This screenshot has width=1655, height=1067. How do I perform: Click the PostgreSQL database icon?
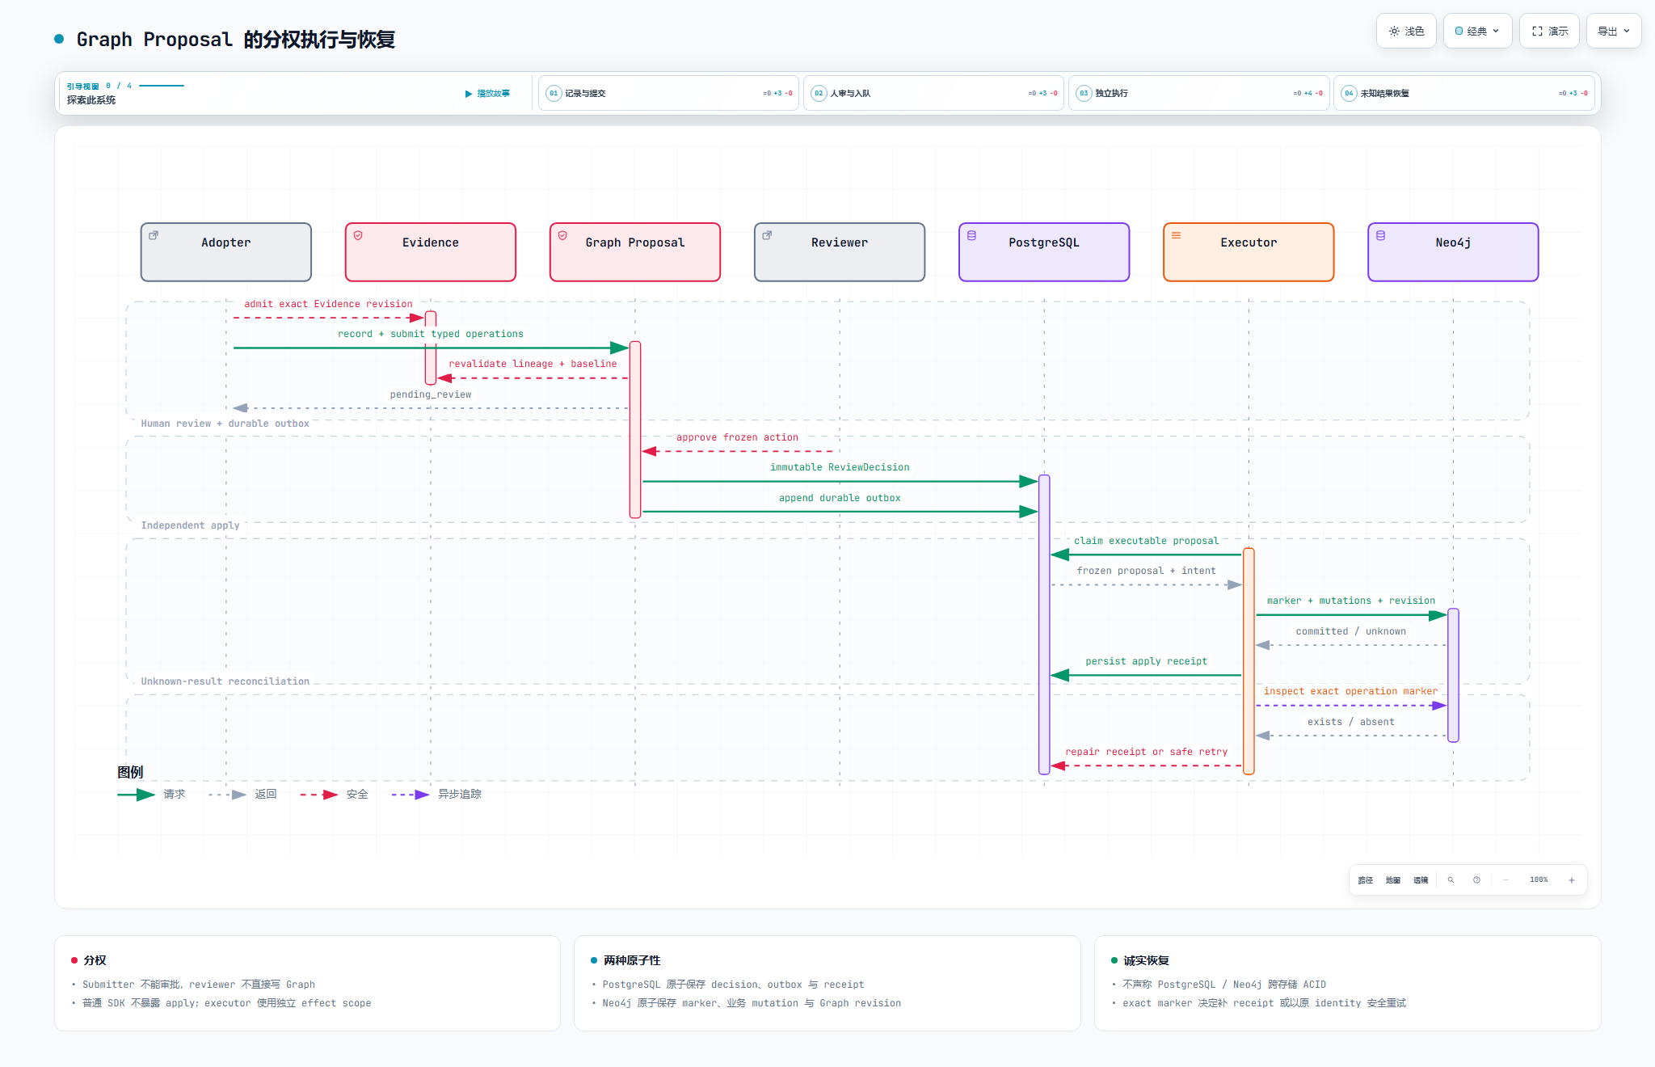(971, 235)
